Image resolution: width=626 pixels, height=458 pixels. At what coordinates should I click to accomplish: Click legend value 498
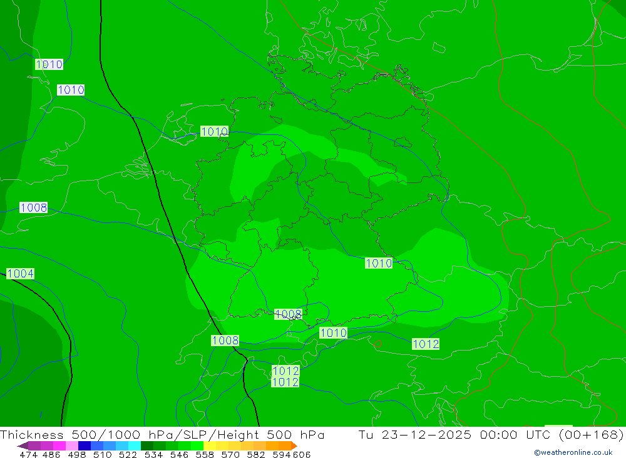[x=76, y=454]
